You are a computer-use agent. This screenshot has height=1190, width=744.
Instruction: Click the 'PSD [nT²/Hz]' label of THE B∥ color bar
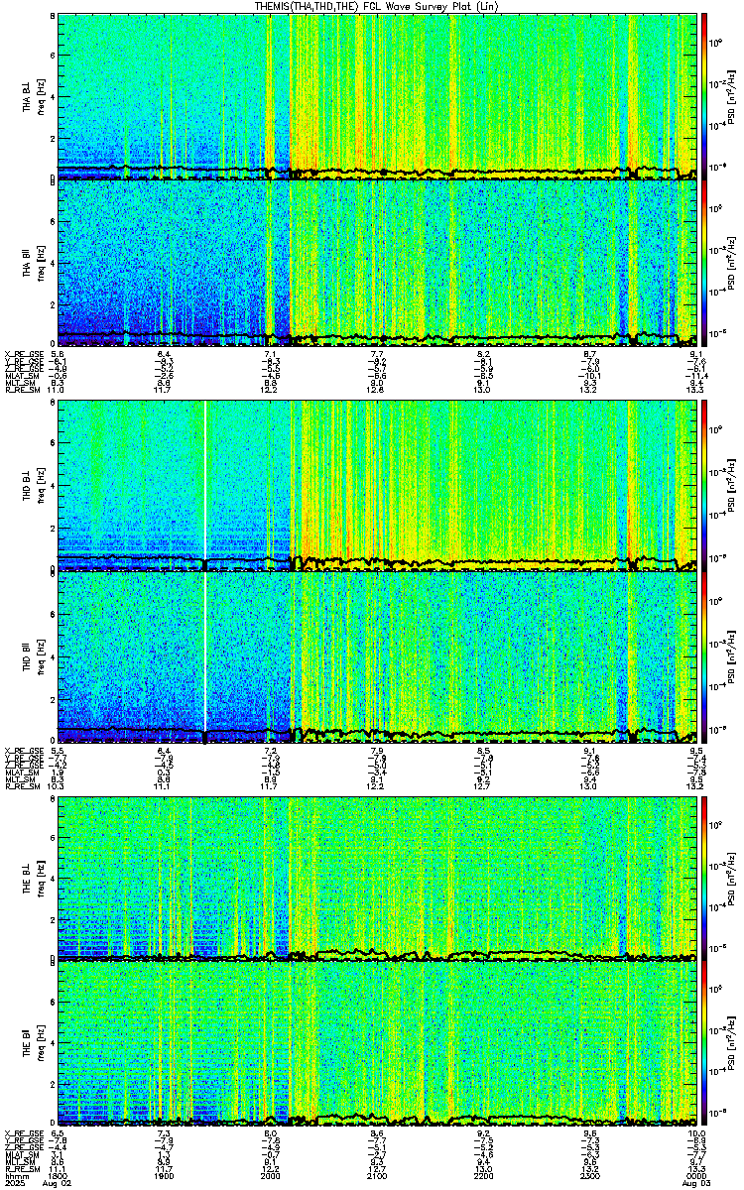732,1045
